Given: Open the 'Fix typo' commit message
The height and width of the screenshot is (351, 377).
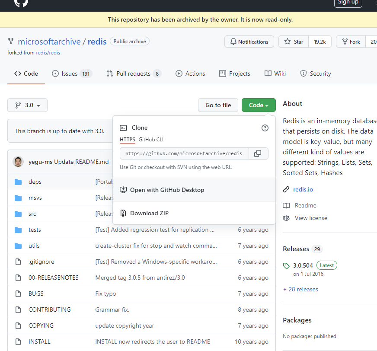Looking at the screenshot, I should click(105, 294).
